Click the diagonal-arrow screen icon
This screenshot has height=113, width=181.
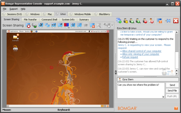[60, 25]
